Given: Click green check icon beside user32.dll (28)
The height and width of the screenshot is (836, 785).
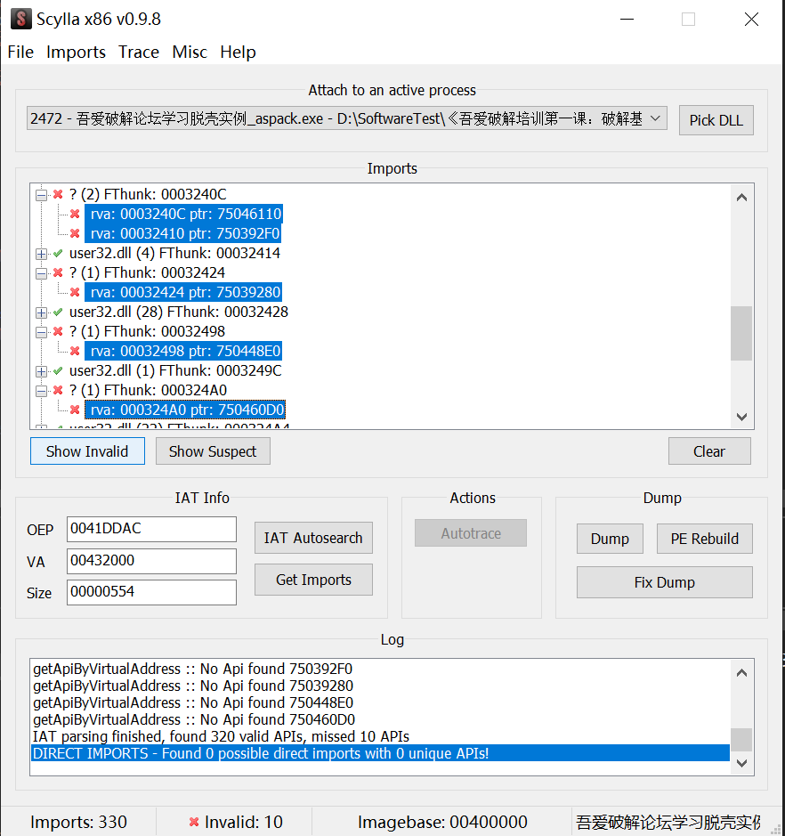Looking at the screenshot, I should coord(58,312).
